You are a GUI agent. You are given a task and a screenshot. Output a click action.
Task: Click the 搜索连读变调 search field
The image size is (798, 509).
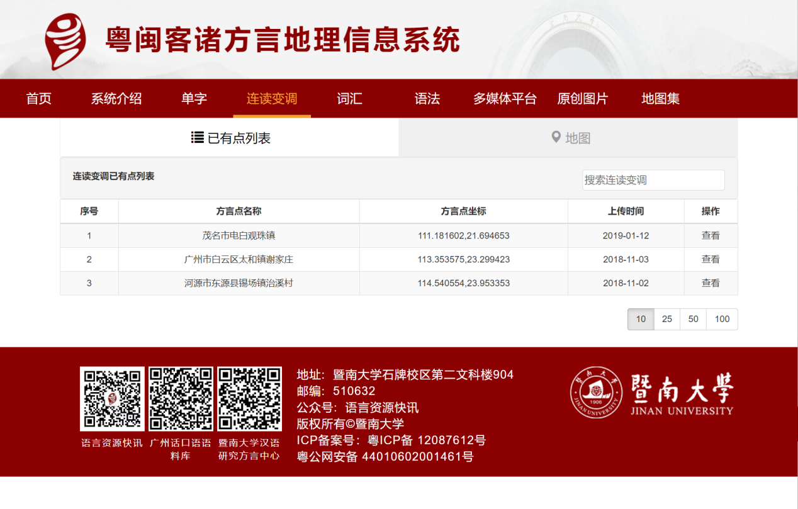click(x=653, y=180)
